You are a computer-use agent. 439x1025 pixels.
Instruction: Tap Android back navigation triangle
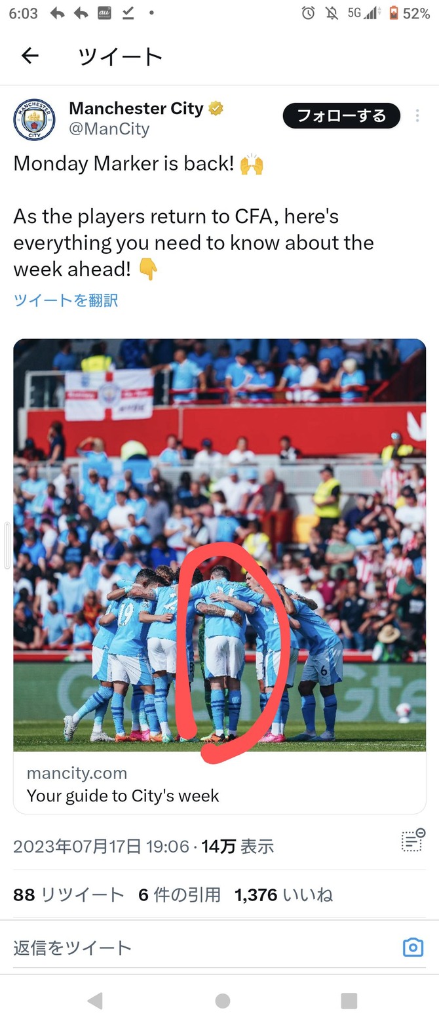(x=95, y=1000)
